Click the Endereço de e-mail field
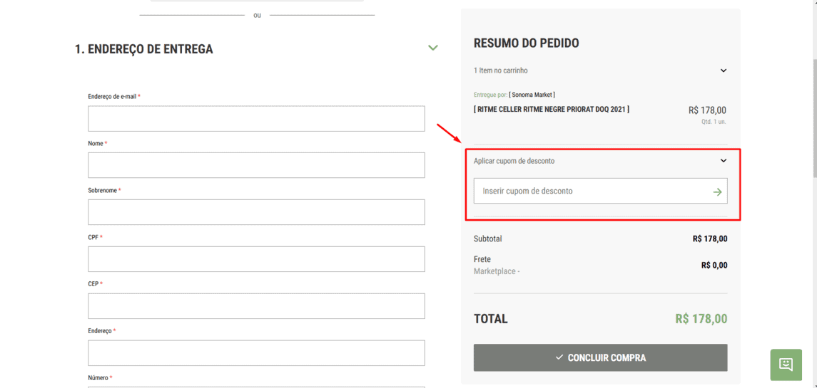The height and width of the screenshot is (388, 817). (x=256, y=119)
